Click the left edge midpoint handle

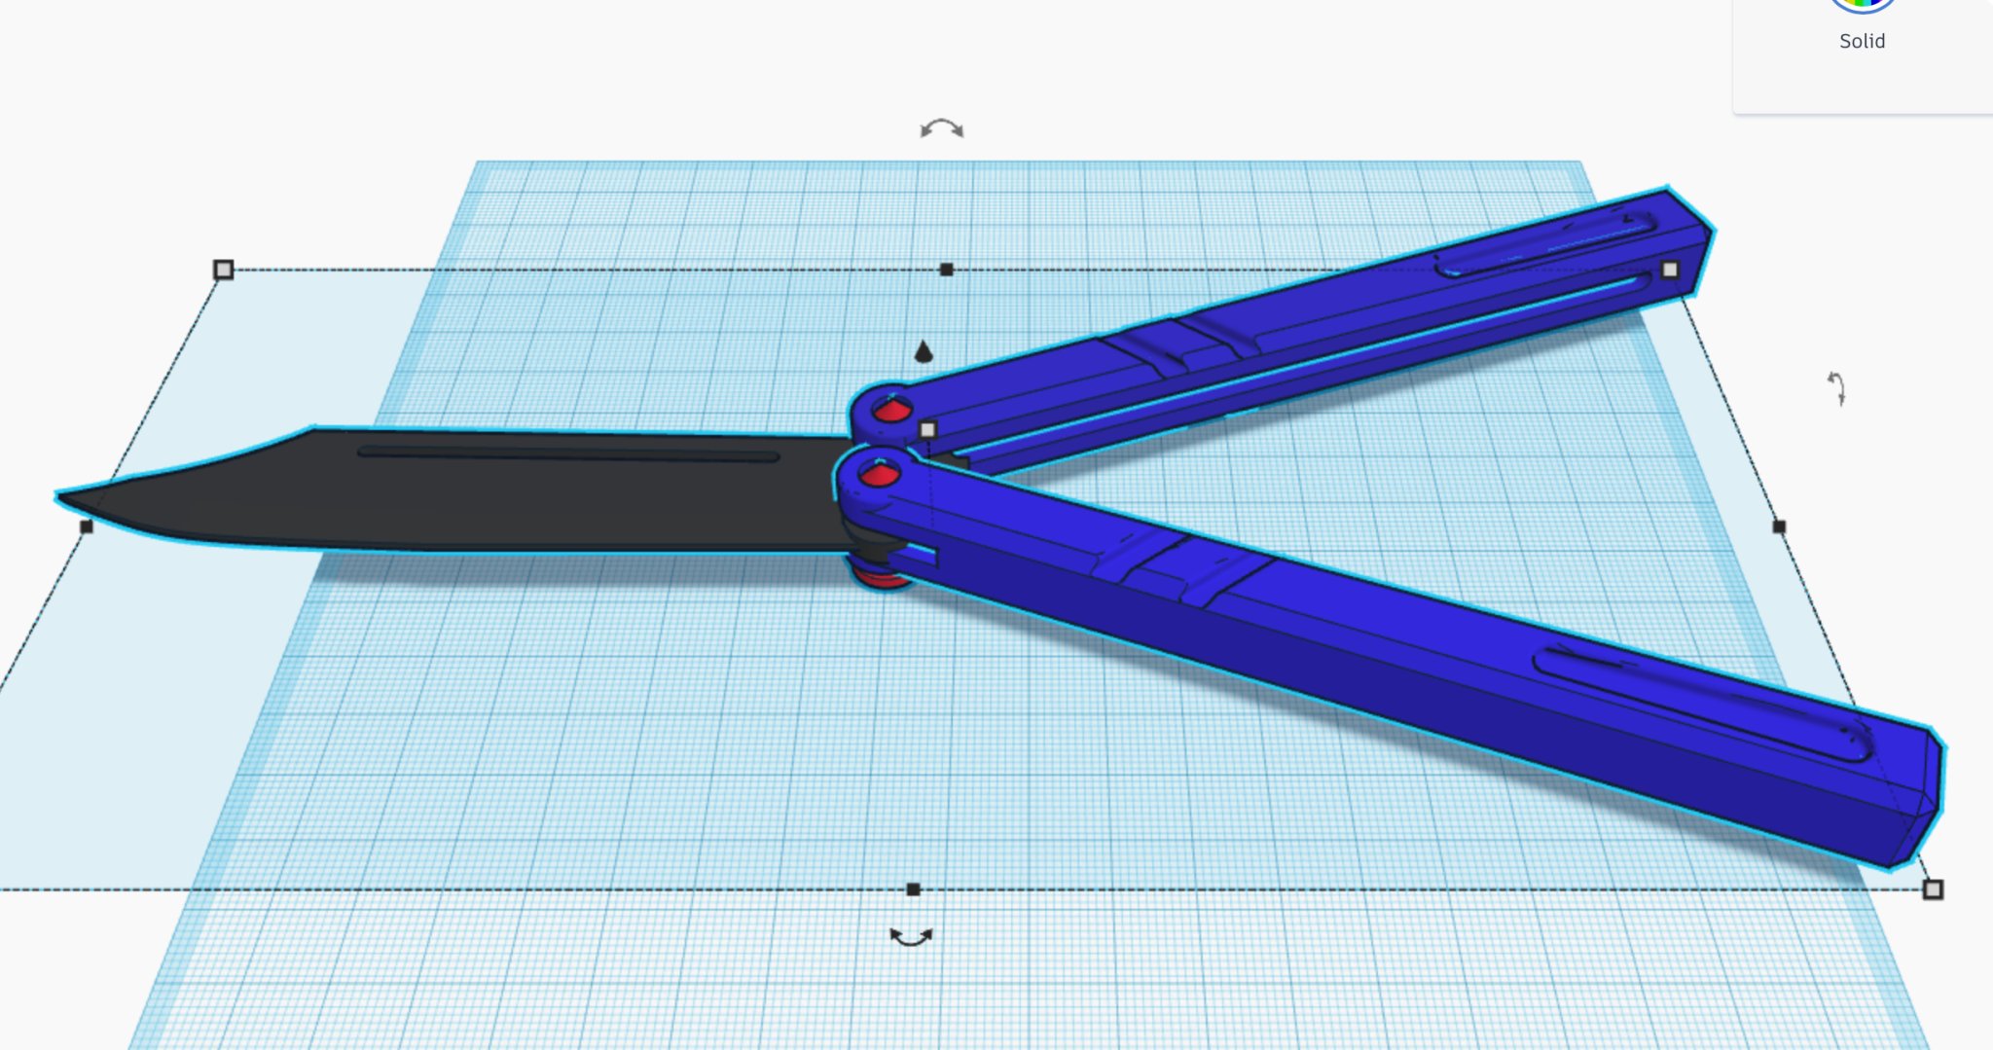[87, 526]
